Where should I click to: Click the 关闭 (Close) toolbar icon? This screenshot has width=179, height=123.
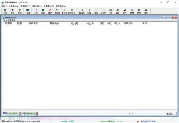pyautogui.click(x=5, y=11)
